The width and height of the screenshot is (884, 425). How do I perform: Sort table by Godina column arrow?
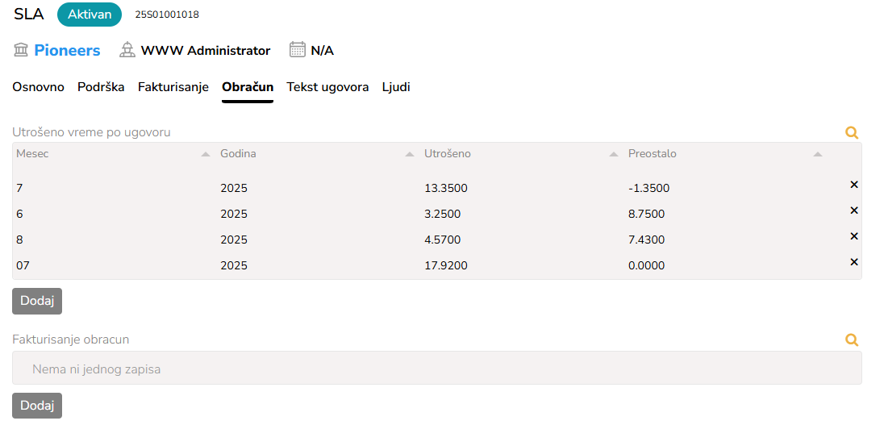410,154
